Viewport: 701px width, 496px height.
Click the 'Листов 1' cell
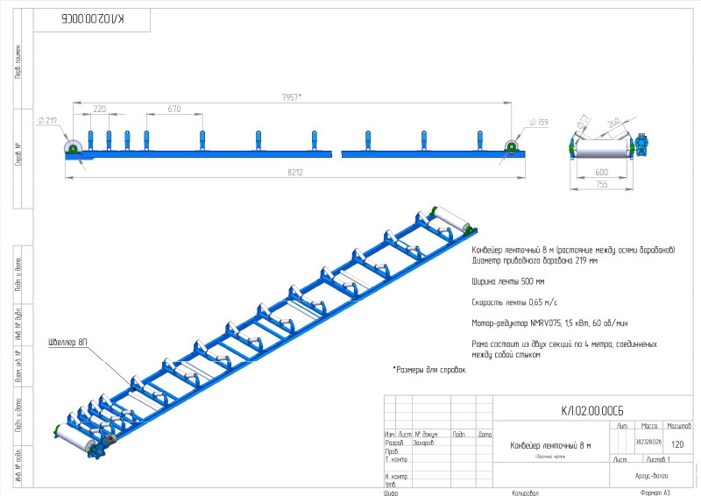pos(658,459)
